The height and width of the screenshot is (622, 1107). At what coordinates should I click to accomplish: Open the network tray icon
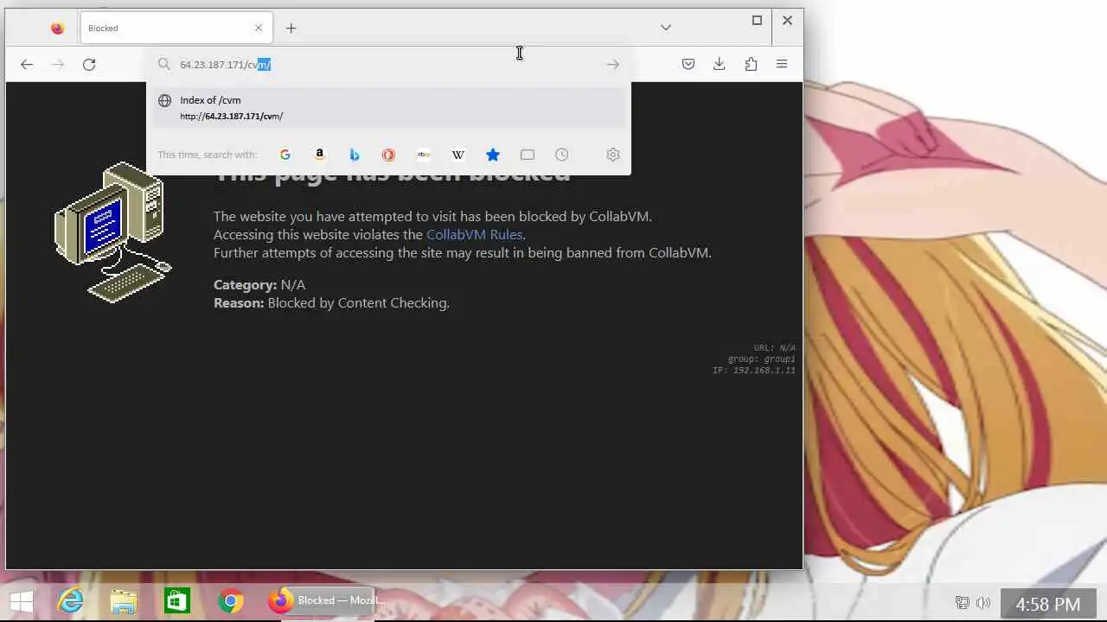point(963,603)
